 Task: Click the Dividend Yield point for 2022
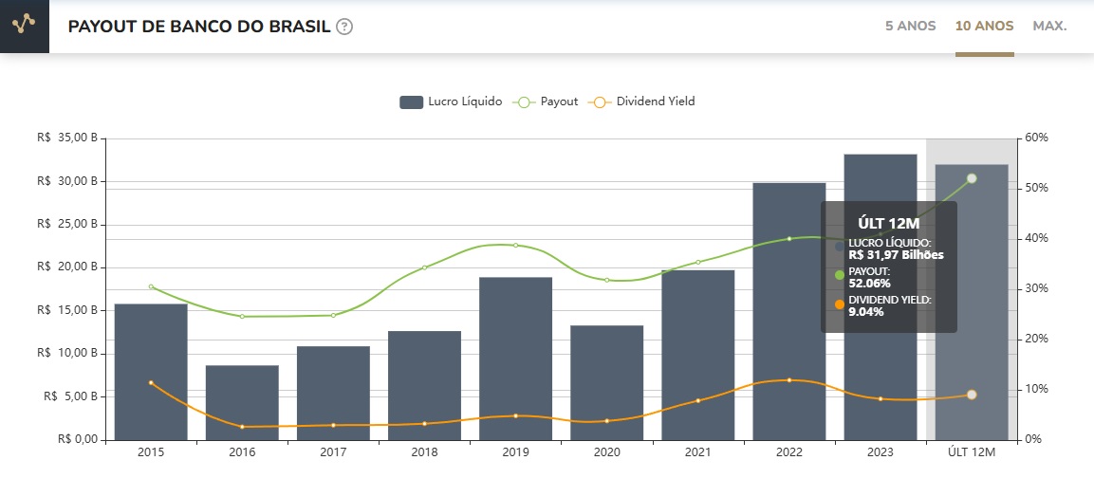coord(789,380)
